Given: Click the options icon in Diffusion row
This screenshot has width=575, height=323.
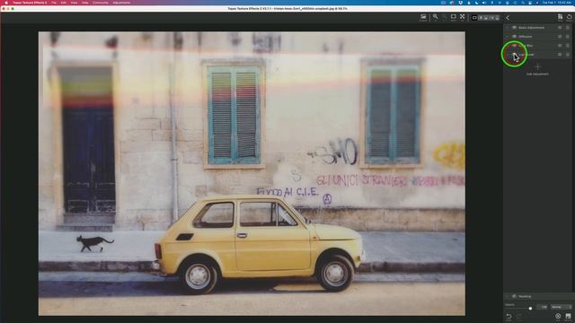Looking at the screenshot, I should click(x=560, y=37).
